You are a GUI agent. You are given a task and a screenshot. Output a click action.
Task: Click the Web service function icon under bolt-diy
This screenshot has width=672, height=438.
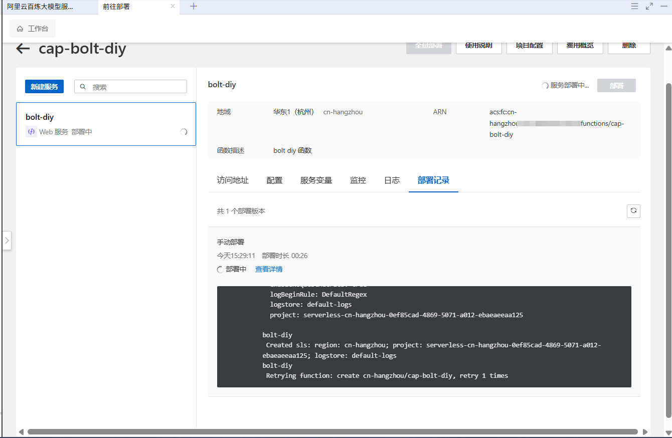click(x=31, y=132)
